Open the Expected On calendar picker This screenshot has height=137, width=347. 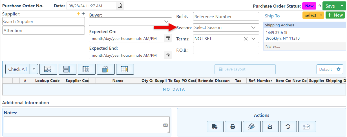(x=168, y=38)
